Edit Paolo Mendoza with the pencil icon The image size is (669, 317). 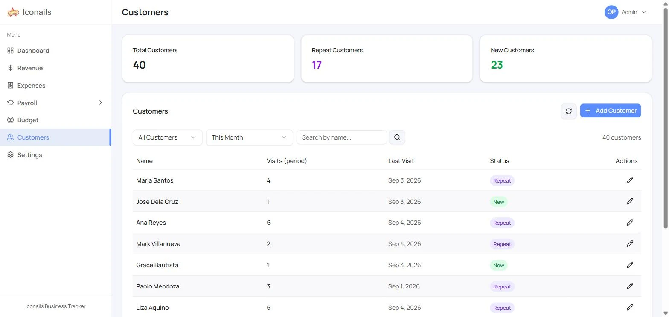pyautogui.click(x=630, y=286)
